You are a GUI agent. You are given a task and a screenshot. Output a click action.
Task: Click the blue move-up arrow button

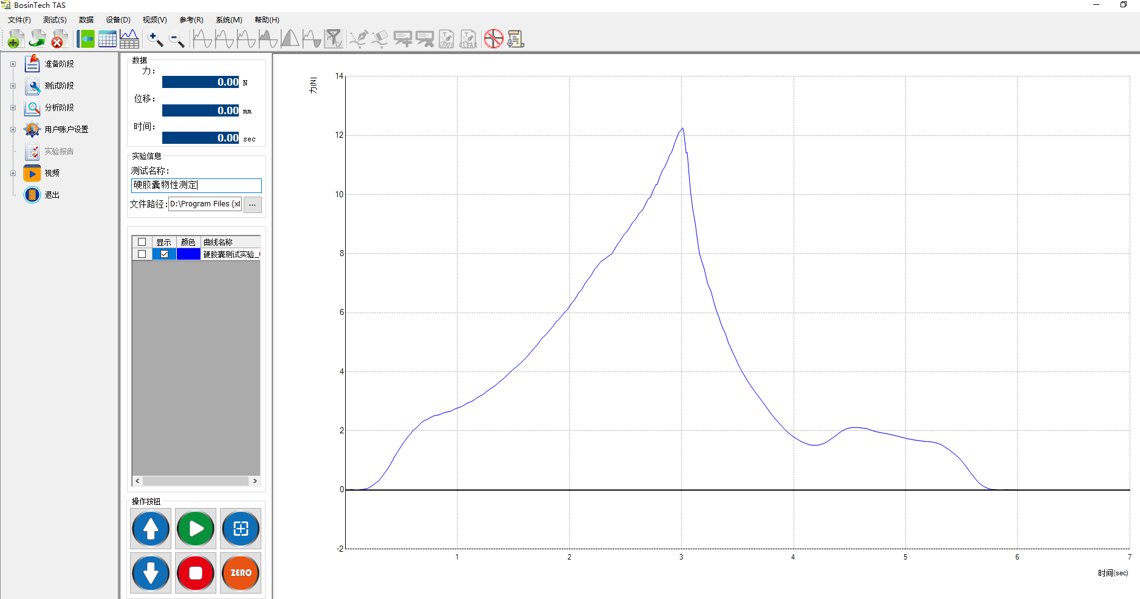point(151,529)
